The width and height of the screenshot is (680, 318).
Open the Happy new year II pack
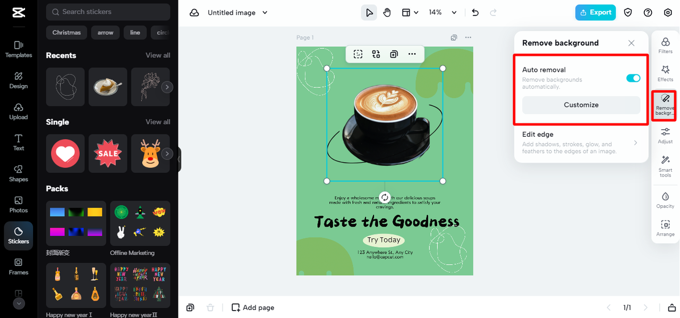140,285
